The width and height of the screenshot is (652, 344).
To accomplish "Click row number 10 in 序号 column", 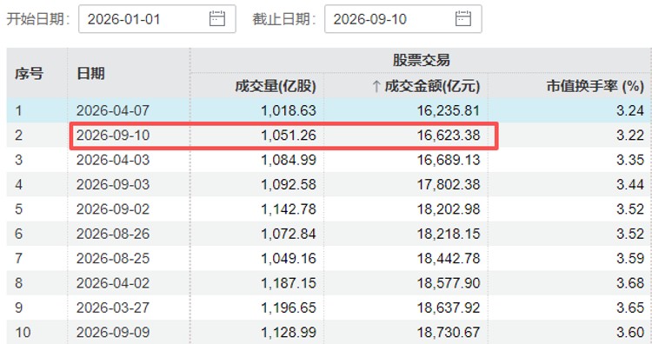I will (23, 332).
